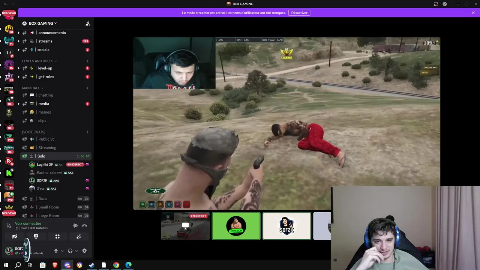Open noise suppression waveform icon
Image resolution: width=480 pixels, height=270 pixels.
[x=75, y=225]
